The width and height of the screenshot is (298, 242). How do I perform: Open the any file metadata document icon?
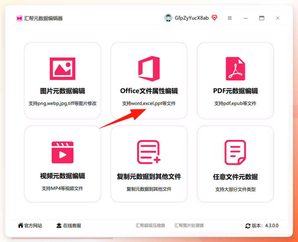pos(235,152)
